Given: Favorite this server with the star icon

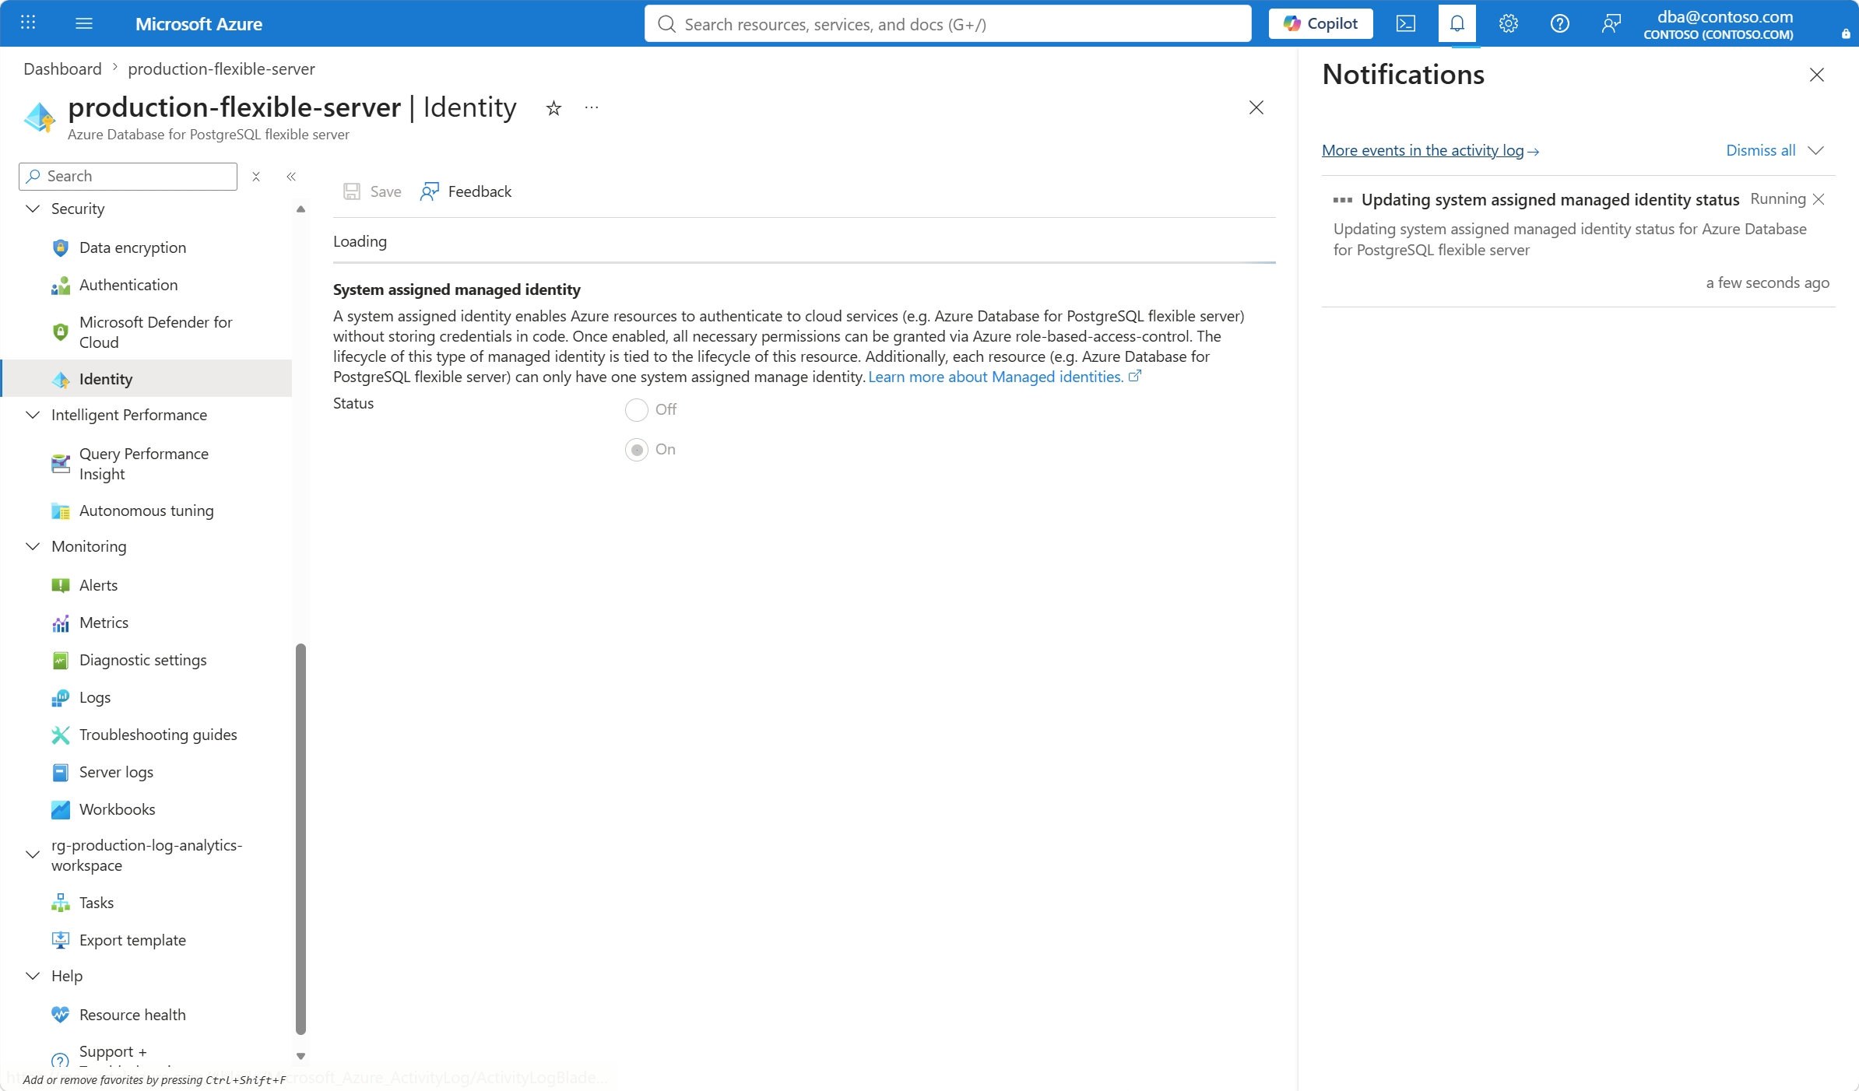Looking at the screenshot, I should click(553, 108).
